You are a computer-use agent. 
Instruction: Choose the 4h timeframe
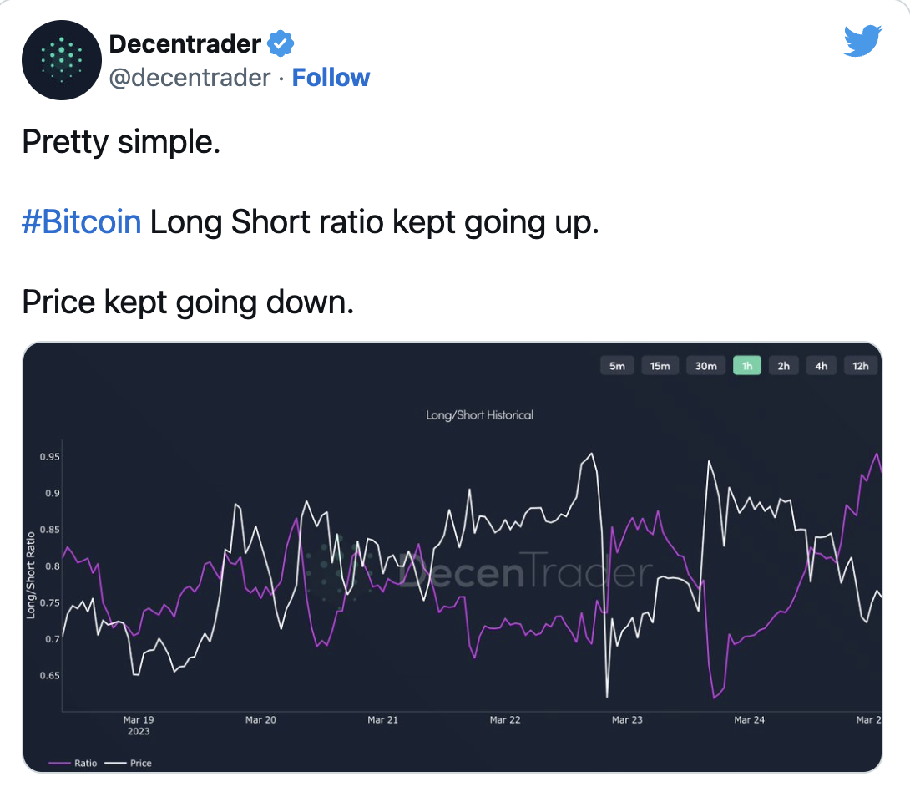coord(822,366)
